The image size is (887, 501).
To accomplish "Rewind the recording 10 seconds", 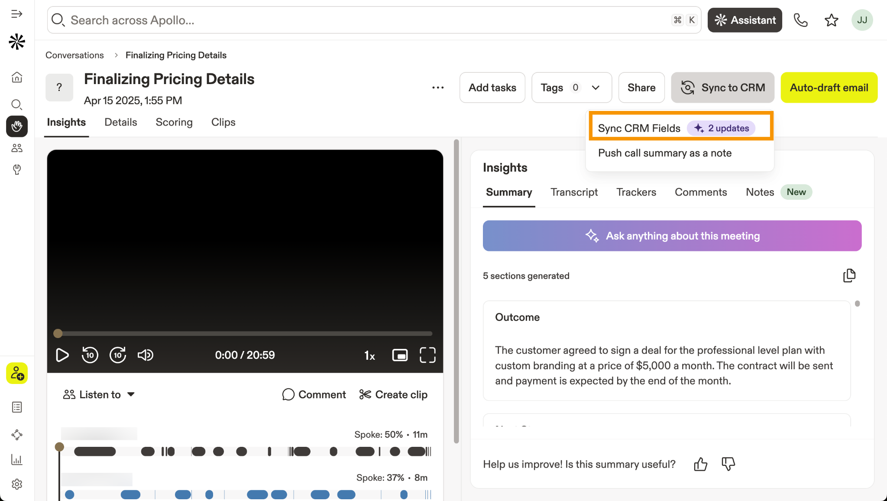I will (x=90, y=355).
